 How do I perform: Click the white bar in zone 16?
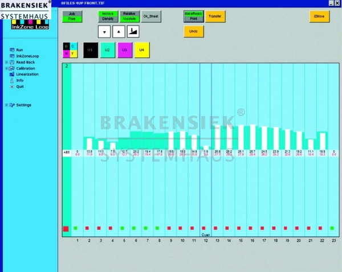(253, 137)
